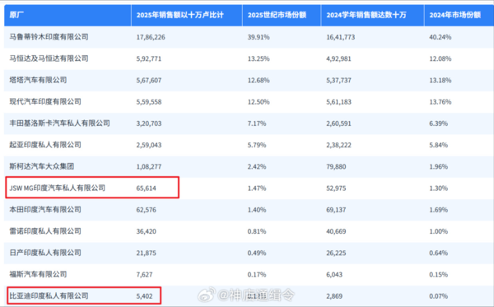The width and height of the screenshot is (494, 307).
Task: Select the 5,92,771 sales value
Action: (x=149, y=59)
